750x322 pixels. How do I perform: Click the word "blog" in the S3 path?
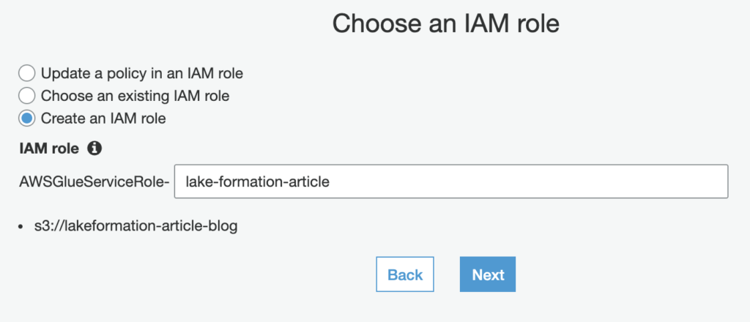(223, 225)
